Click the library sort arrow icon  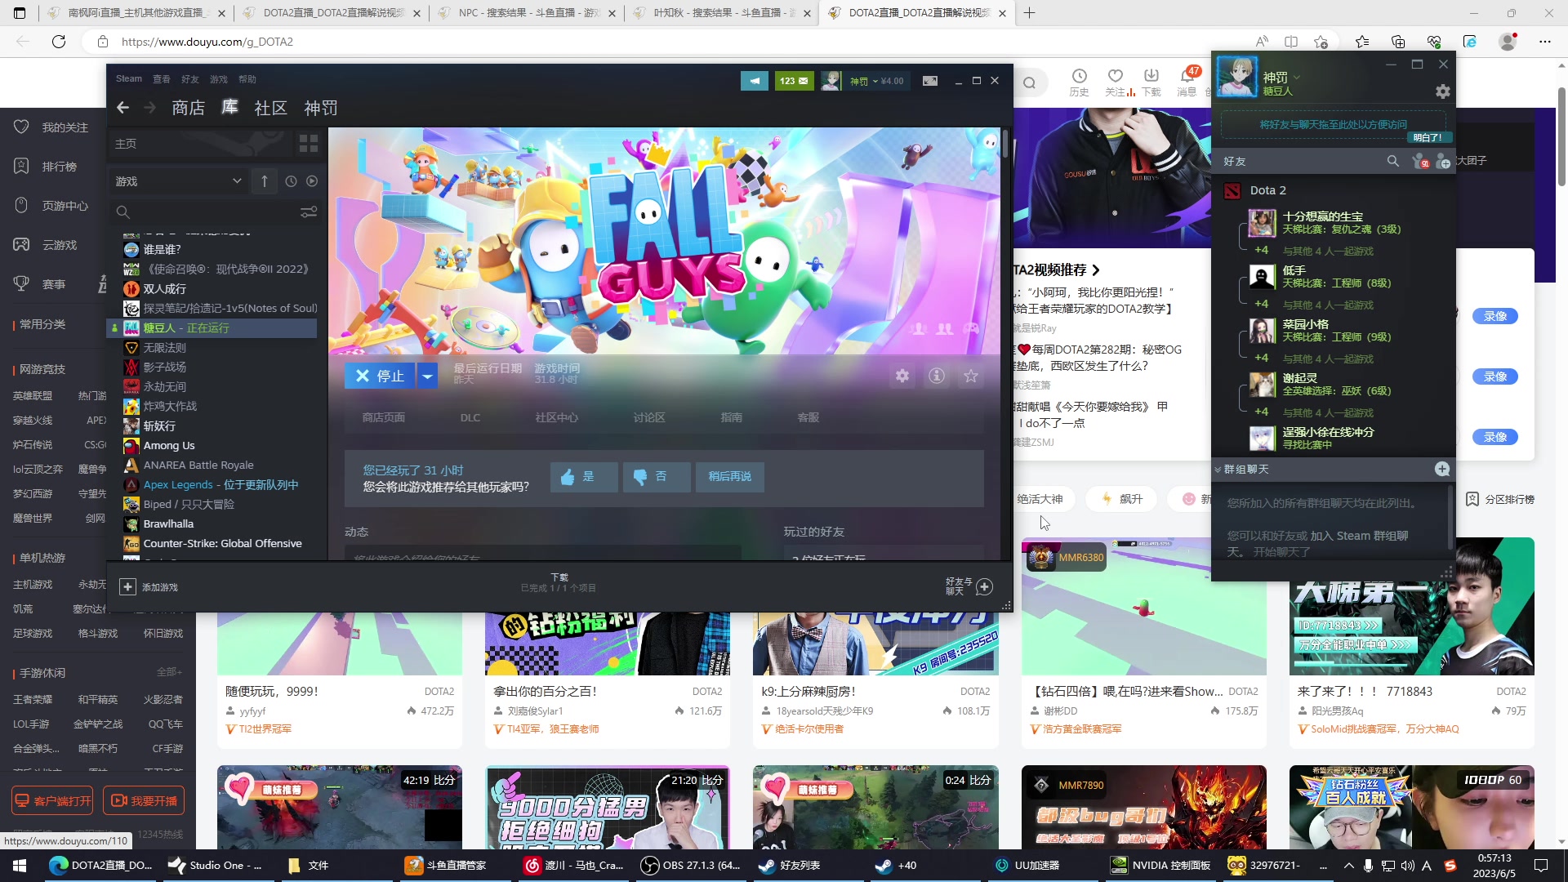265,181
